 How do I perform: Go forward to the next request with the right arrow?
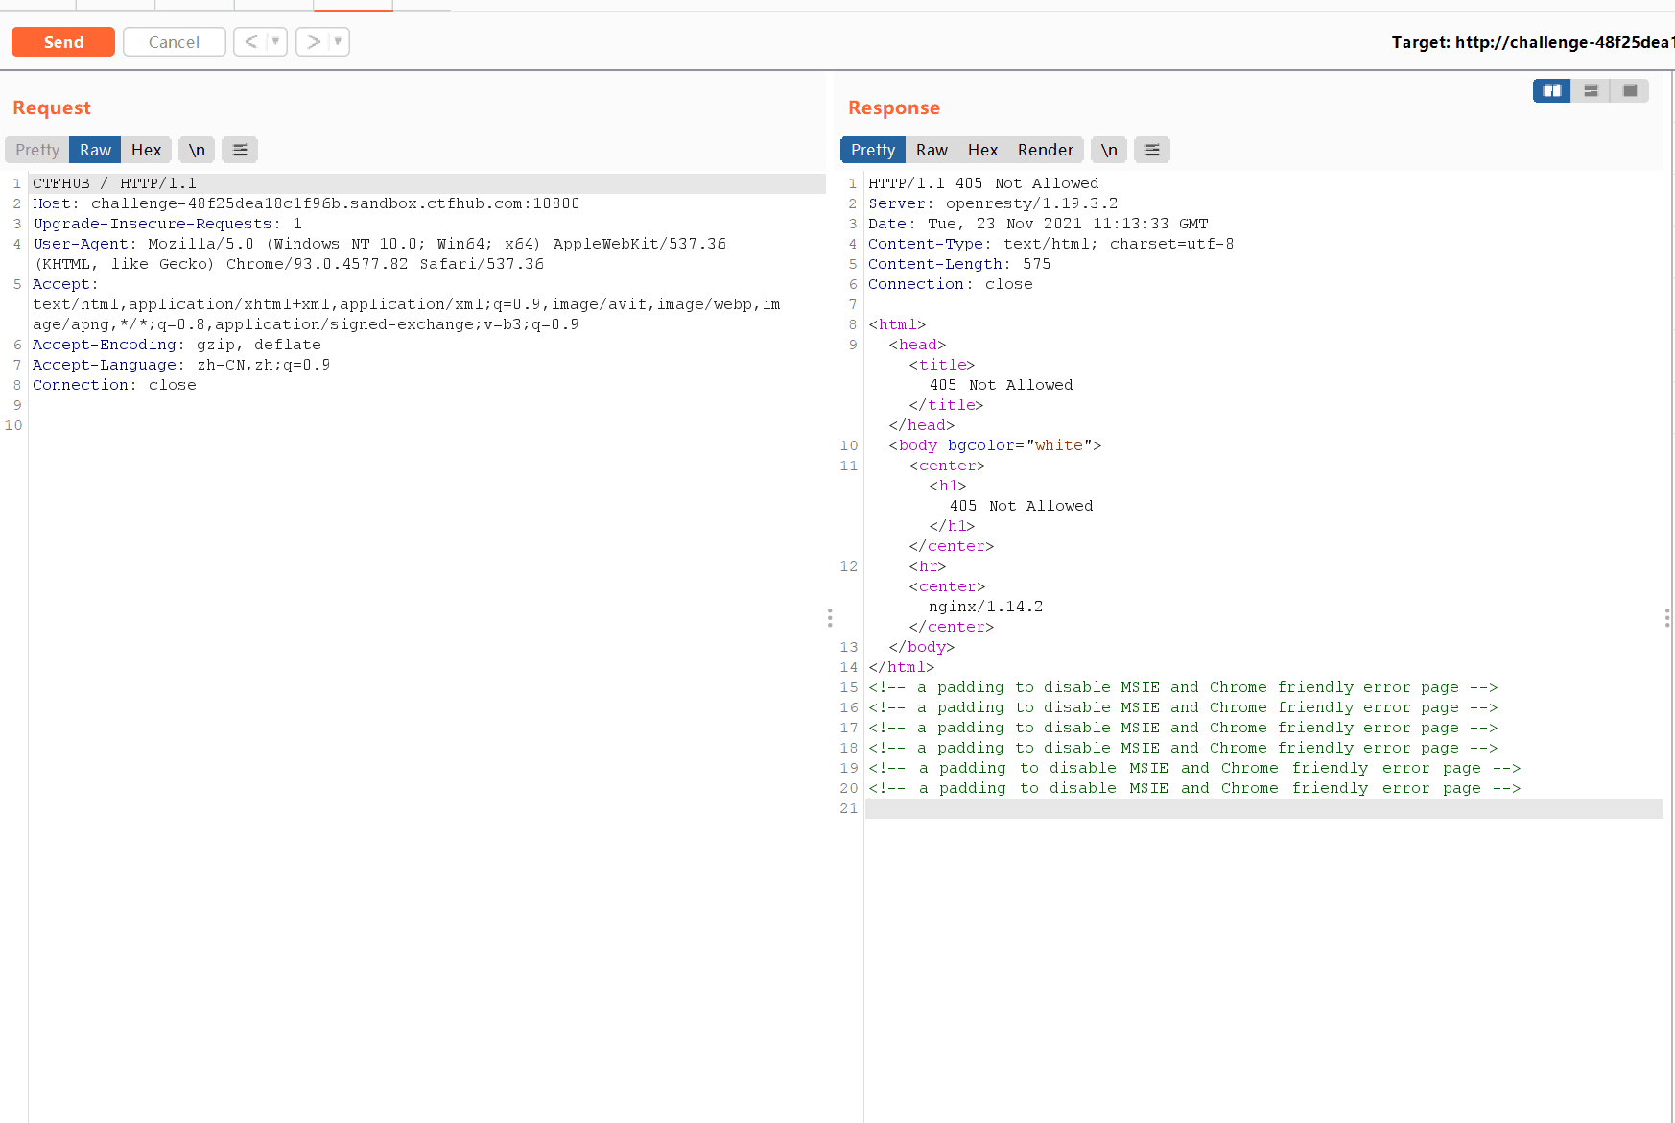[x=313, y=41]
